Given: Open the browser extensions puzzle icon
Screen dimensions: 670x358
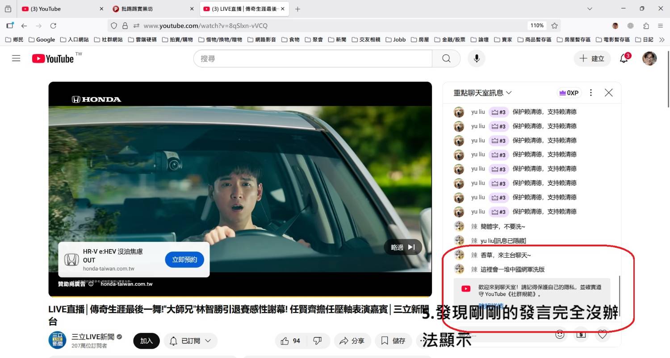Looking at the screenshot, I should click(646, 26).
